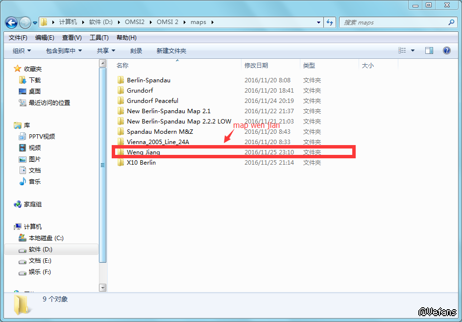Select New Berlin-Spandau Map 2.2.2 LOW folder
This screenshot has width=462, height=322.
click(179, 122)
